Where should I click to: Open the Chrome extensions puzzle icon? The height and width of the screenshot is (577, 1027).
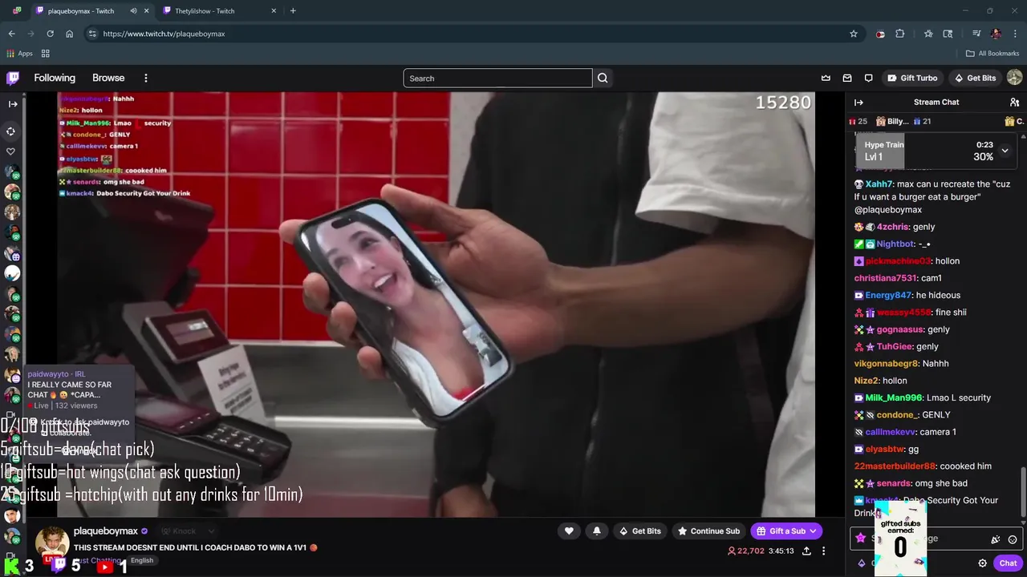tap(900, 34)
